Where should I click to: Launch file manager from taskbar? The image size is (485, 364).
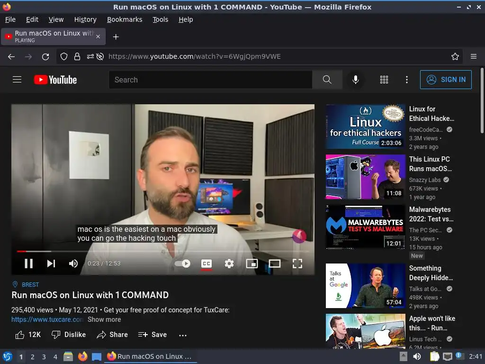(68, 356)
